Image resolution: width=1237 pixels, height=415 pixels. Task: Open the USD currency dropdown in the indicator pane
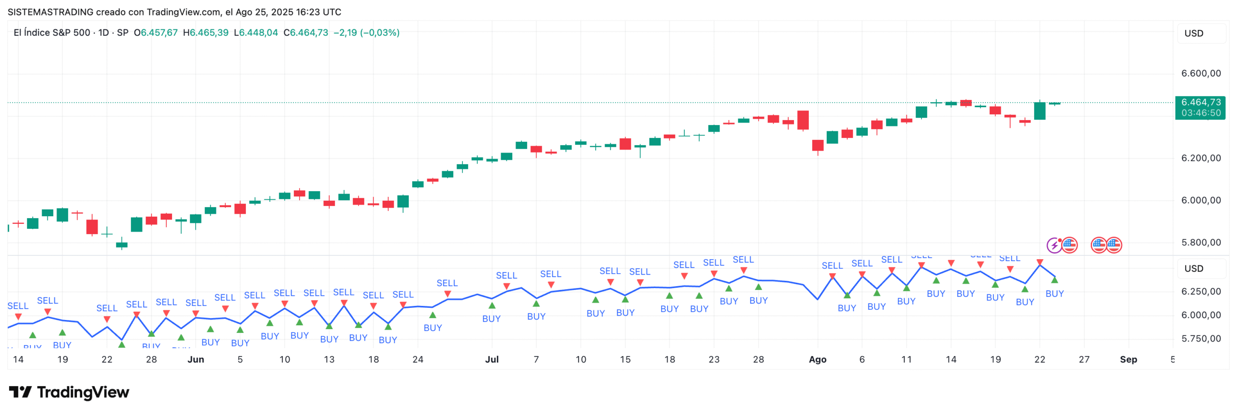[1201, 269]
